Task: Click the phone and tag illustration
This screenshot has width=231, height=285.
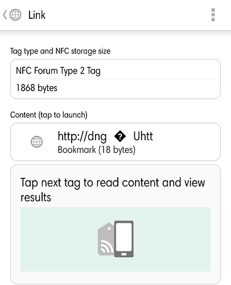Action: (x=115, y=239)
